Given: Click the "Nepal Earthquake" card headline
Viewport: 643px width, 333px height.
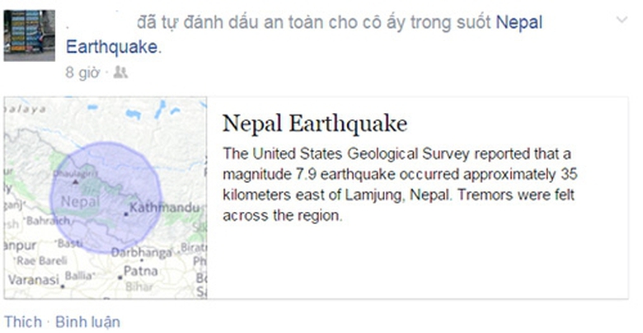Looking at the screenshot, I should click(x=315, y=124).
